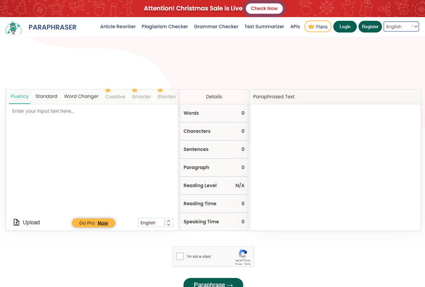Click the reCAPTCHA logo icon
Image resolution: width=425 pixels, height=287 pixels.
[243, 254]
